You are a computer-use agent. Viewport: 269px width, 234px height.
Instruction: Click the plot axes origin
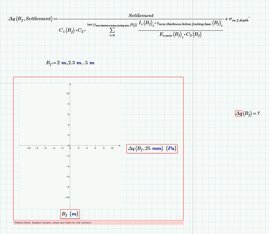click(70, 145)
